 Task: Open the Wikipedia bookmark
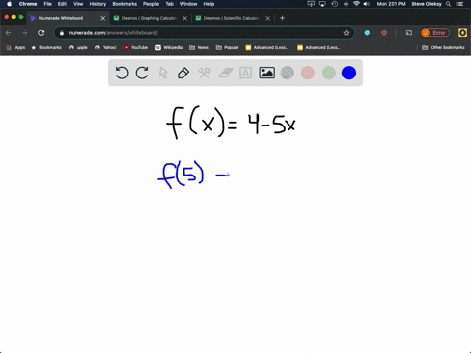(169, 47)
